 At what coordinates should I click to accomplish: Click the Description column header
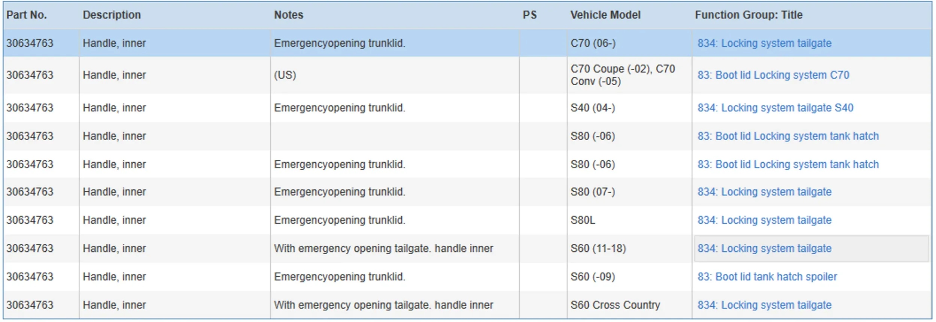[112, 15]
